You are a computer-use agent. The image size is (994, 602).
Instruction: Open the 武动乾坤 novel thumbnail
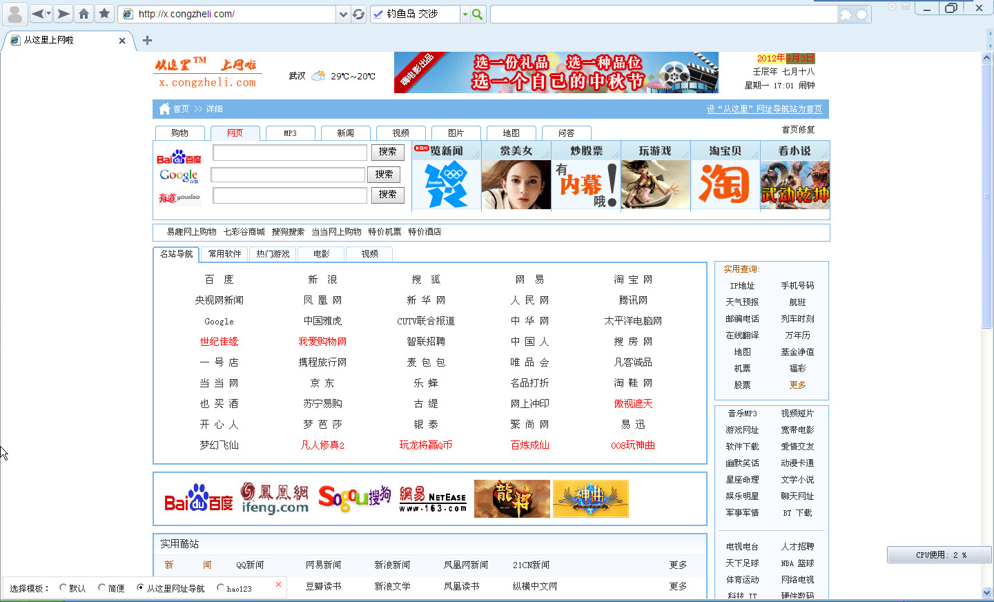pos(795,184)
